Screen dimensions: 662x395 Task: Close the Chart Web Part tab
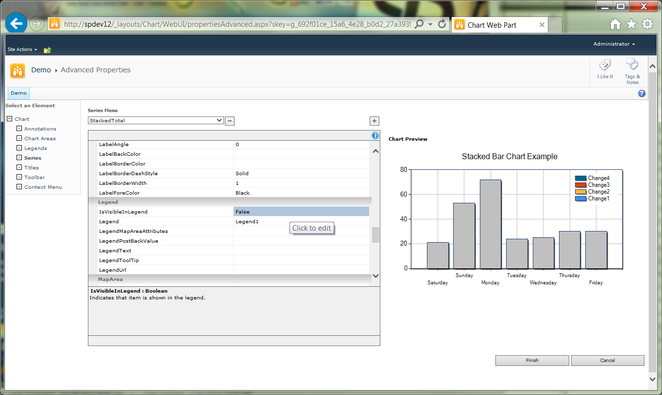(x=542, y=25)
